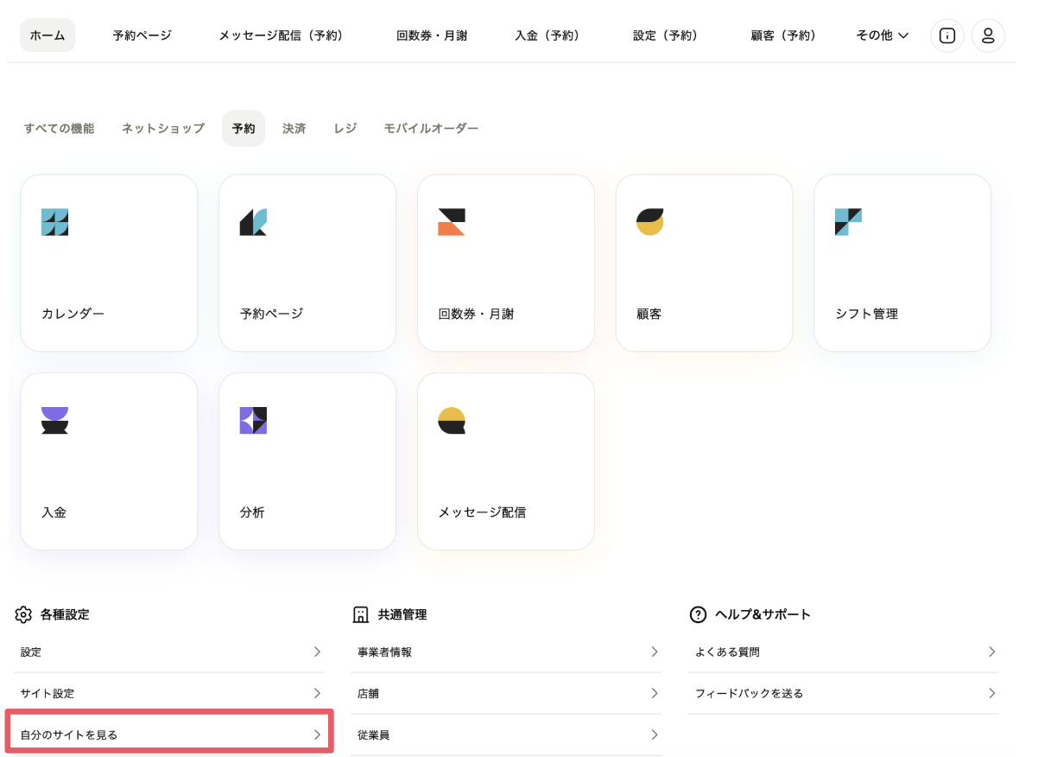This screenshot has width=1038, height=757.
Task: Expand the 事業者情報 row chevron
Action: (655, 652)
